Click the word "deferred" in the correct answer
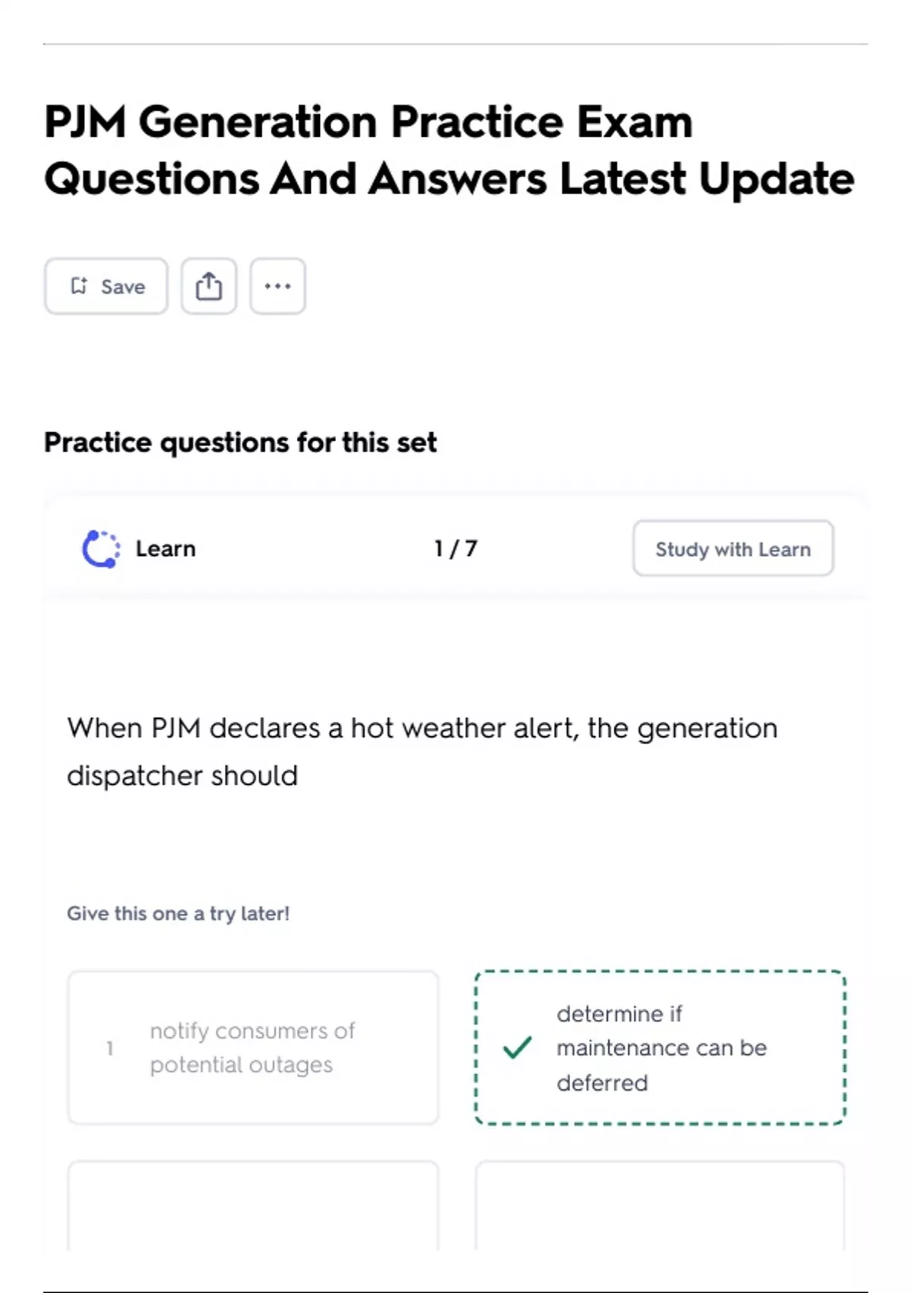 602,1082
